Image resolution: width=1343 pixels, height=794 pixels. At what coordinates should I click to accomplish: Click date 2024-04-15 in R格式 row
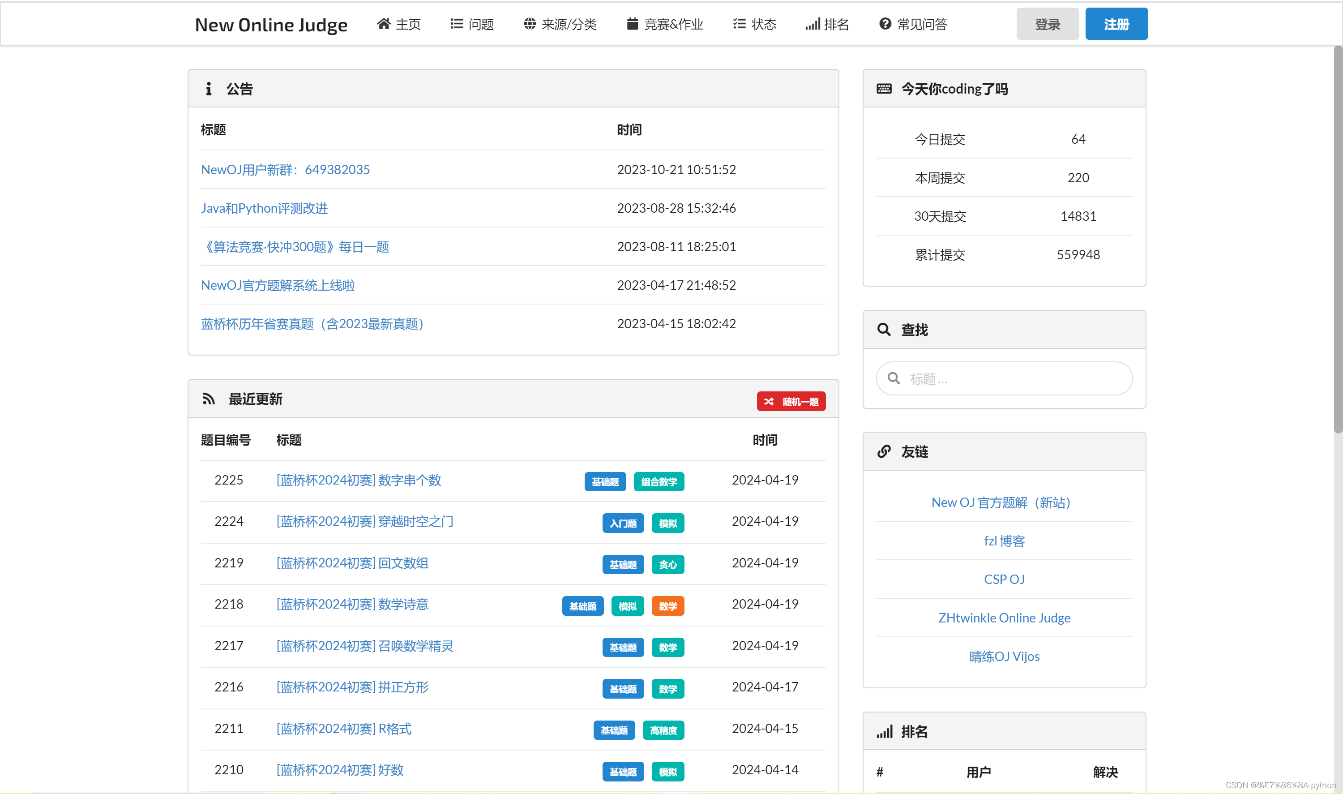pos(764,729)
